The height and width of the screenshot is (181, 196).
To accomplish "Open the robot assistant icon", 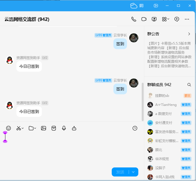I will (x=74, y=128).
